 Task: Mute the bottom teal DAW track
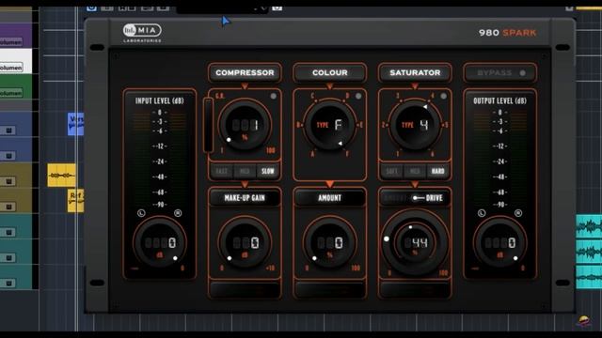(x=8, y=284)
